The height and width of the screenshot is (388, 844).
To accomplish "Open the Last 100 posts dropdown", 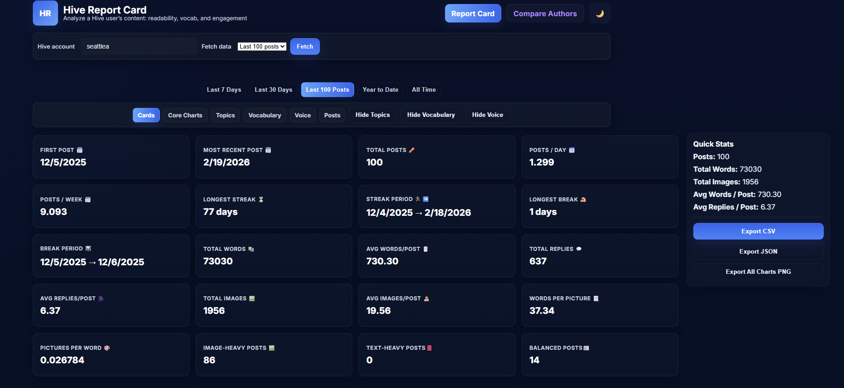I will point(262,47).
